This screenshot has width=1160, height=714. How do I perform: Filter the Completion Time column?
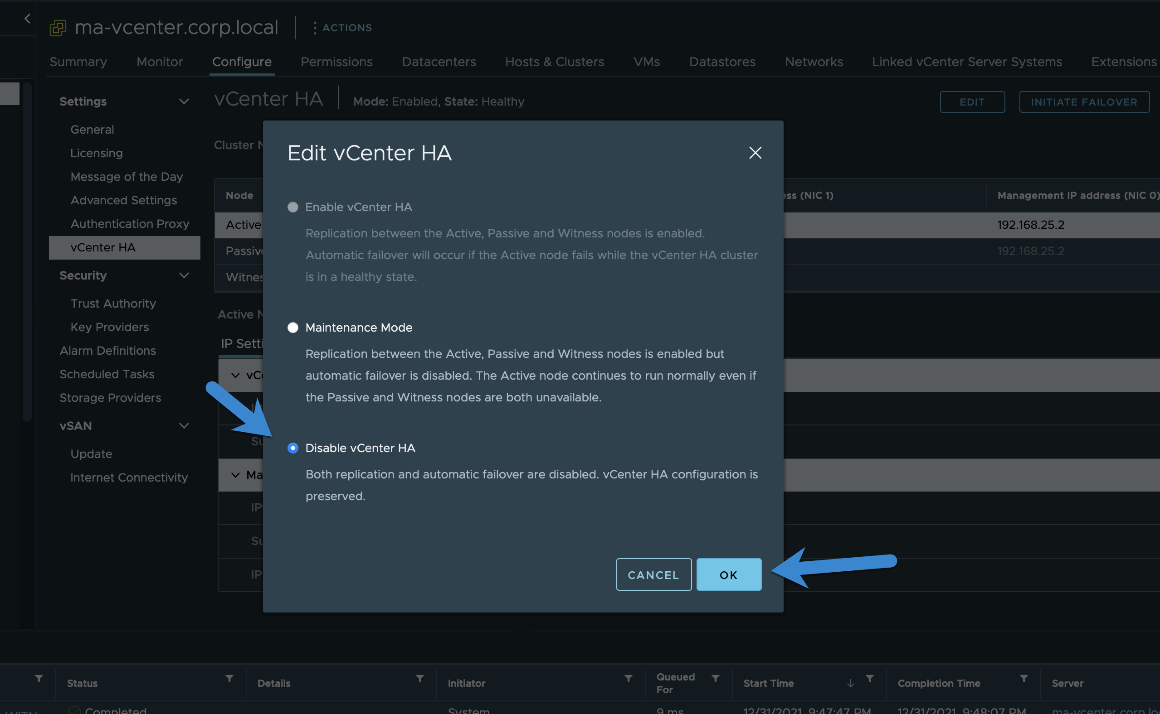pos(1024,679)
